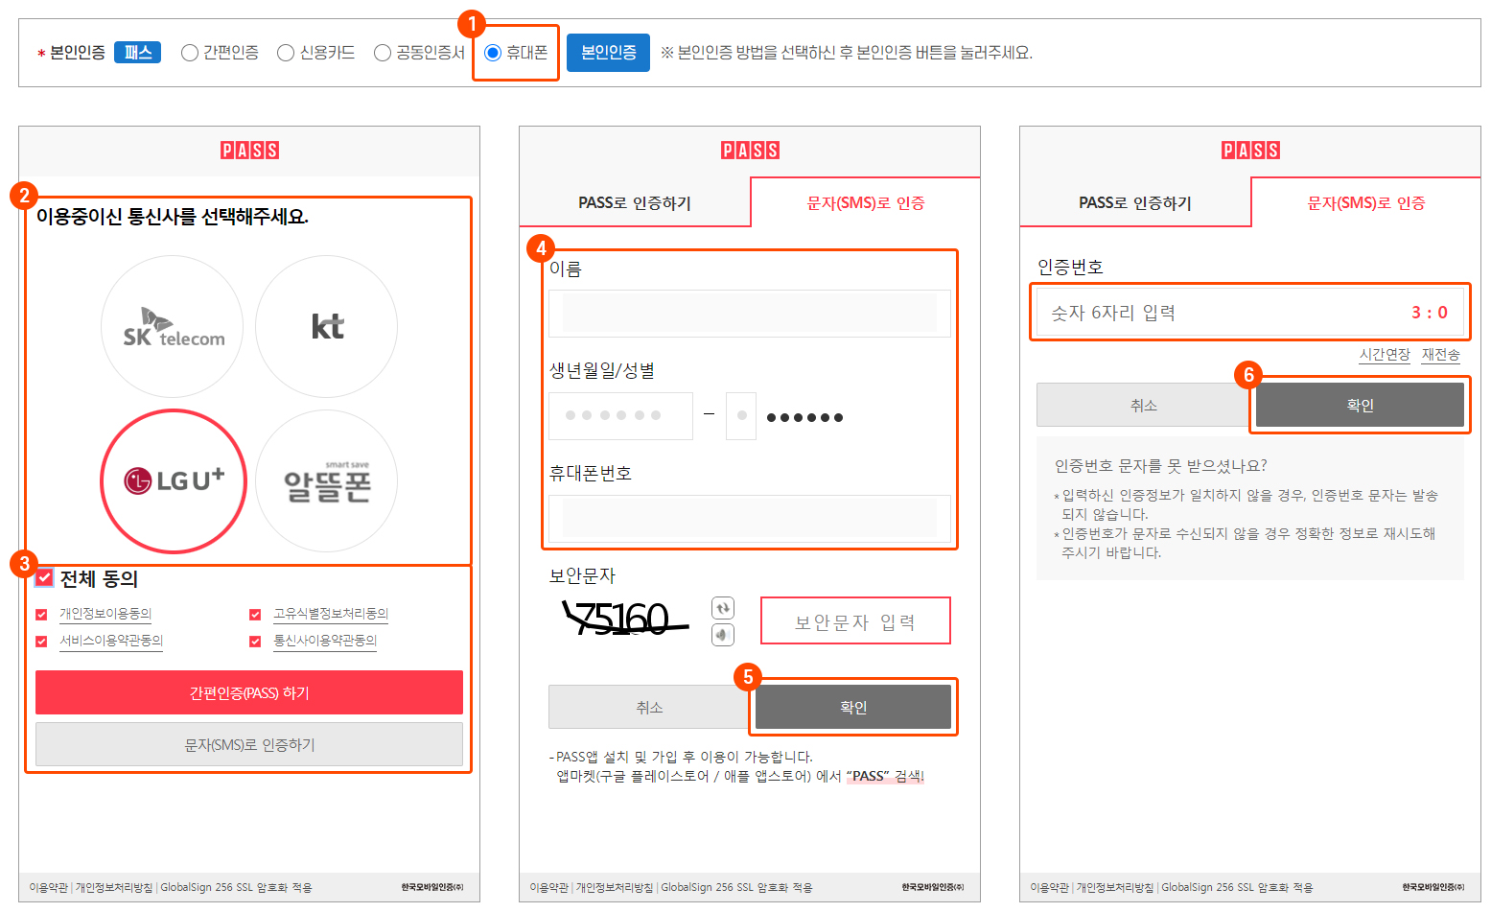
Task: Toggle the 통신사이용약관동의 checkbox
Action: (x=255, y=642)
